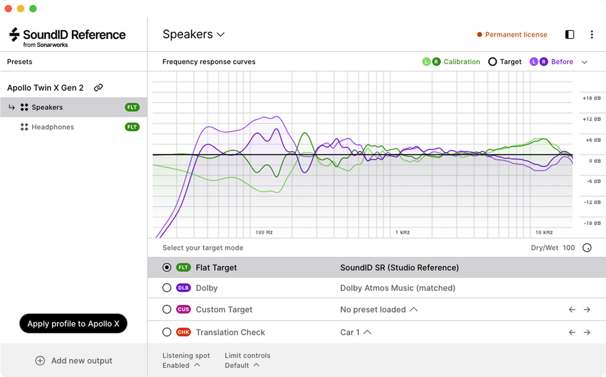Viewport: 606px width, 377px height.
Task: Click the CUS badge next to Custom Target
Action: (183, 309)
